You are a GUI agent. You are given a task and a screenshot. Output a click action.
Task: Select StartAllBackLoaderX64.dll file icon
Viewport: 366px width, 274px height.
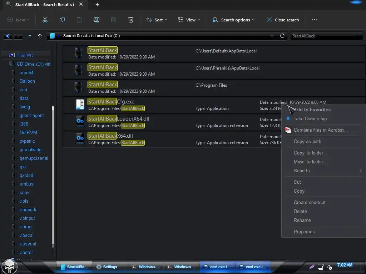pos(80,121)
